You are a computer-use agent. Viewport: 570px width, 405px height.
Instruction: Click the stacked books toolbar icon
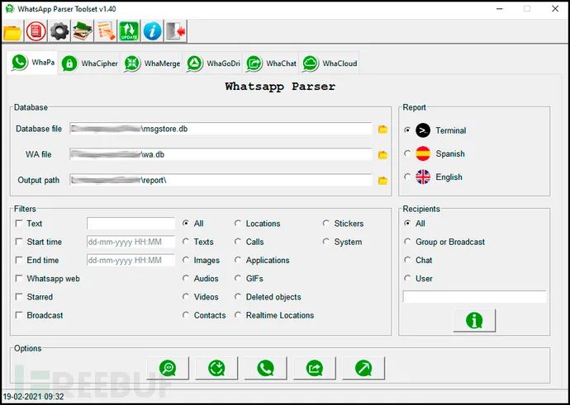[83, 31]
